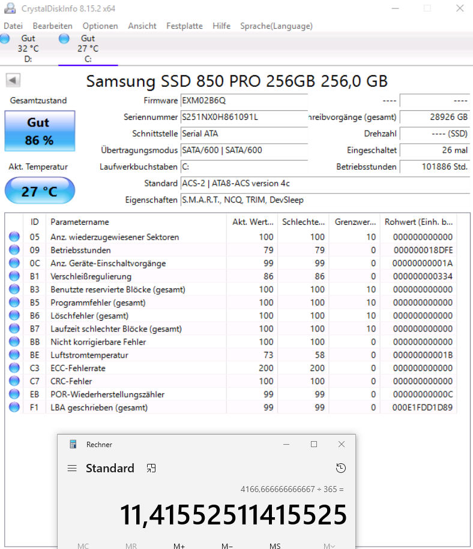This screenshot has width=473, height=549.
Task: Click status dot of row EB POR-Wiederherstellungszähler
Action: coord(14,394)
